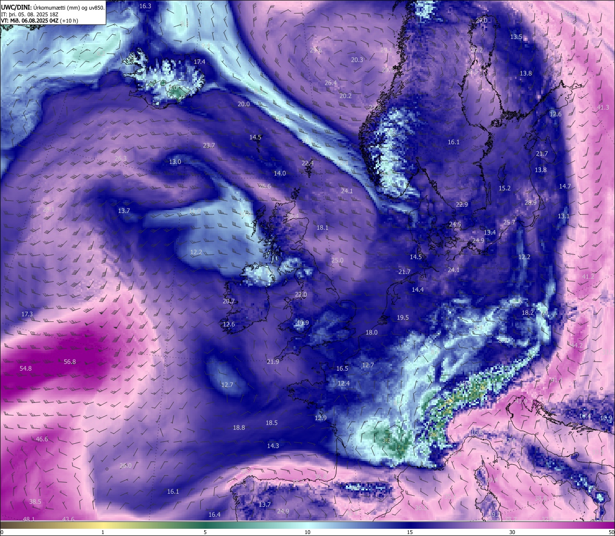Image resolution: width=615 pixels, height=536 pixels.
Task: Click the 14.3 value in Bay of Biscay
Action: 273,446
